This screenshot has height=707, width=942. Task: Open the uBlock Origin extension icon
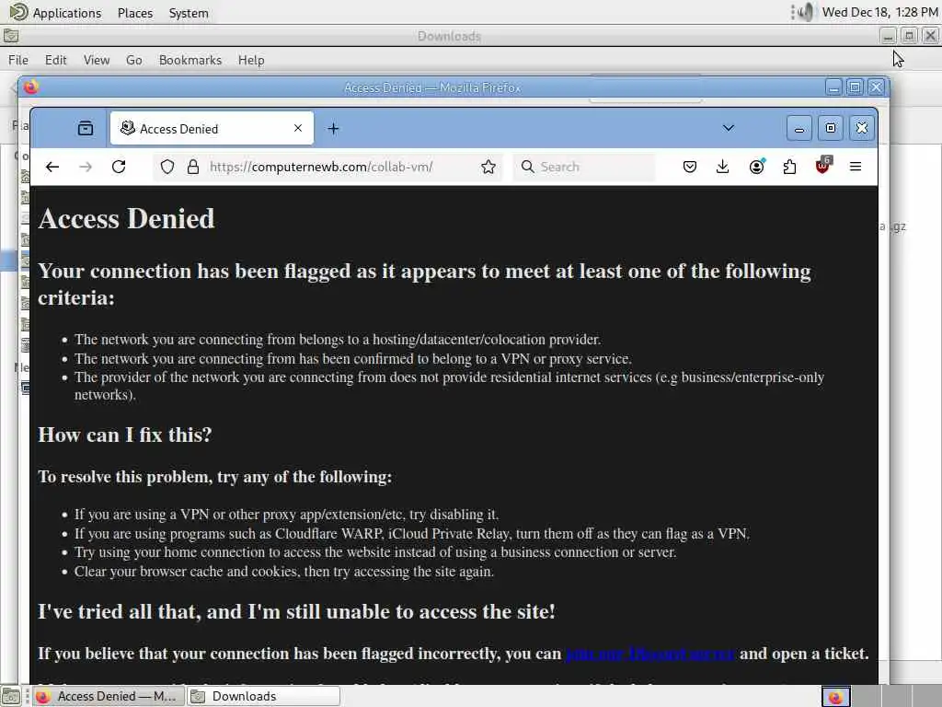[823, 166]
